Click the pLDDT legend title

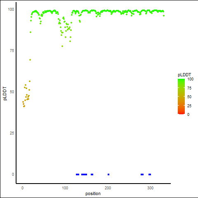tap(184, 75)
